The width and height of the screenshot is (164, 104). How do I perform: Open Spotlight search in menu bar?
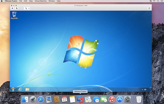tap(158, 1)
